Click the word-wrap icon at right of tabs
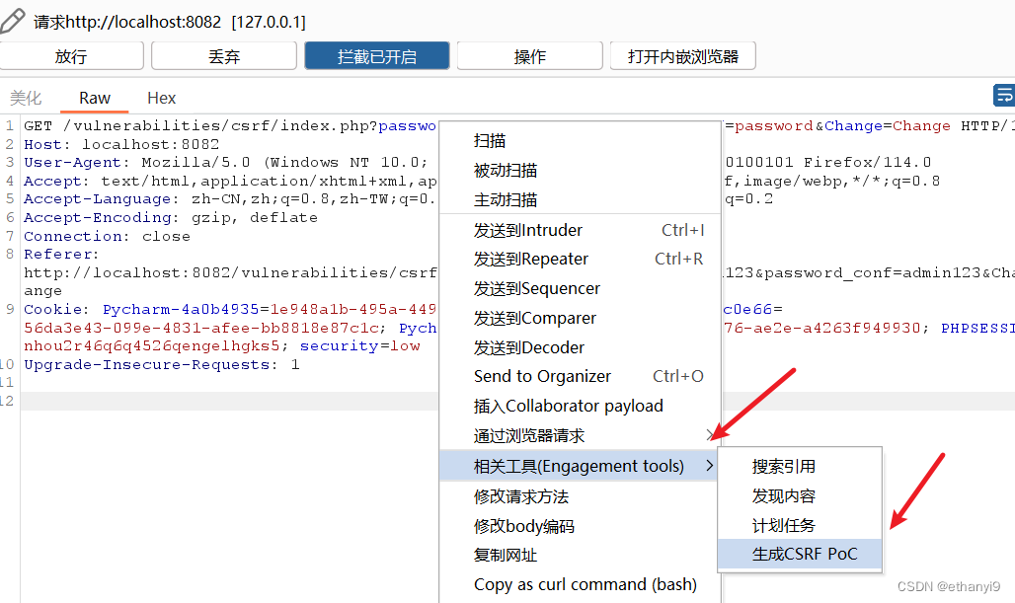The image size is (1015, 603). [x=1004, y=95]
